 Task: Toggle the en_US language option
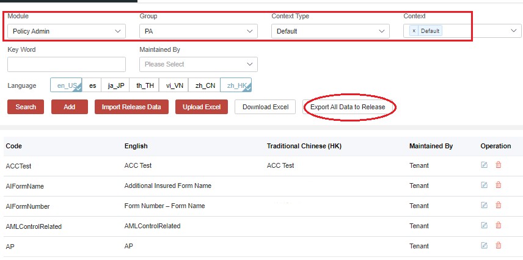tap(66, 85)
